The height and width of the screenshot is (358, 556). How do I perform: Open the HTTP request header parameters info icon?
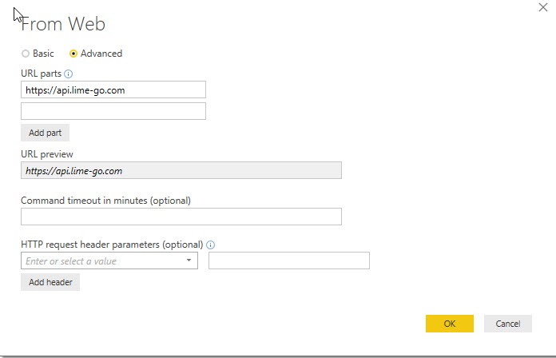coord(211,245)
